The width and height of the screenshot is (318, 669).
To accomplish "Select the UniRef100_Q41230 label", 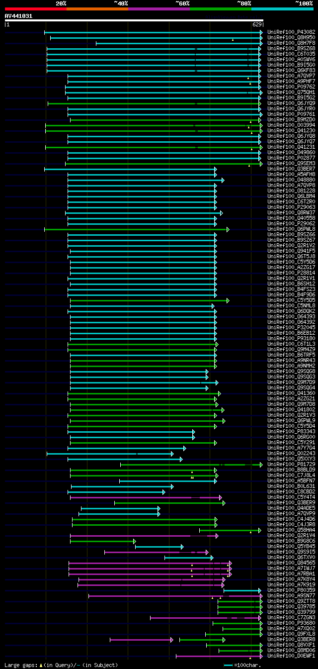I will [x=290, y=130].
